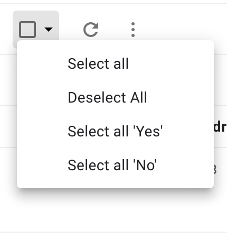Reload the list with the circular arrow
Screen dimensions: 227x239
[91, 30]
